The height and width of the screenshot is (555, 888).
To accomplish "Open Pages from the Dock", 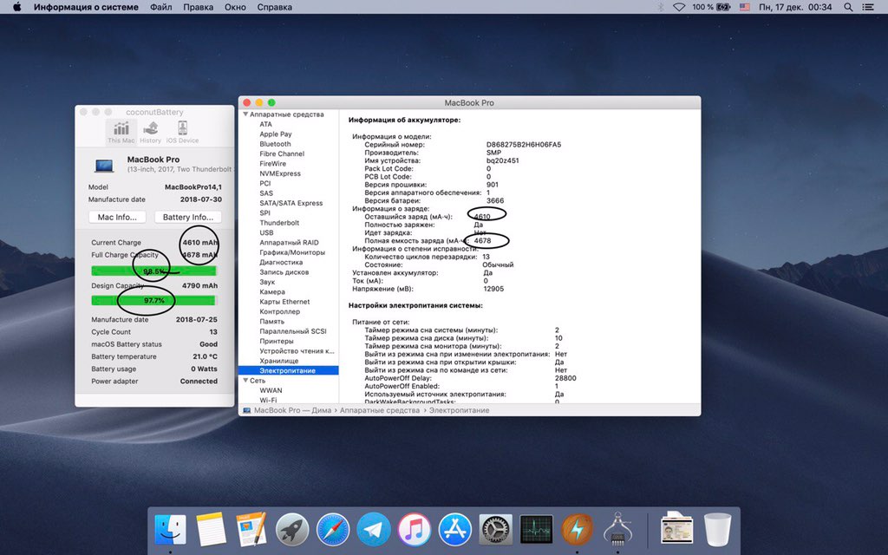I will click(x=251, y=530).
